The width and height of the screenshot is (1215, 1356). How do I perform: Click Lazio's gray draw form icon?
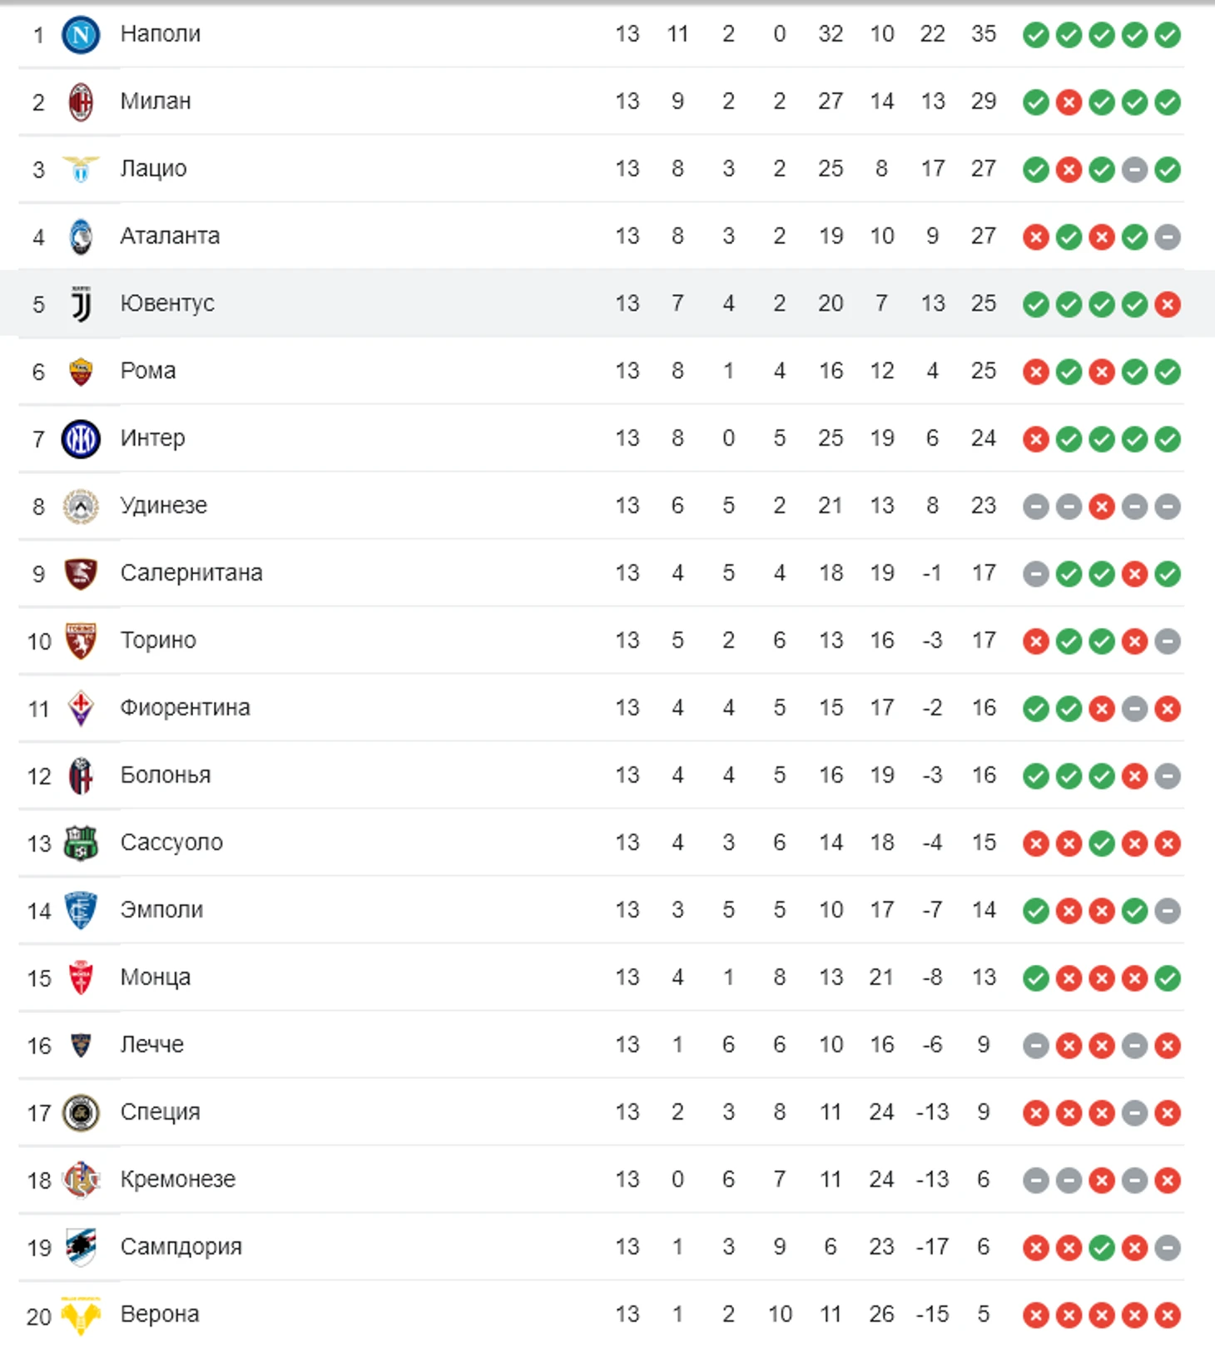coord(1134,170)
